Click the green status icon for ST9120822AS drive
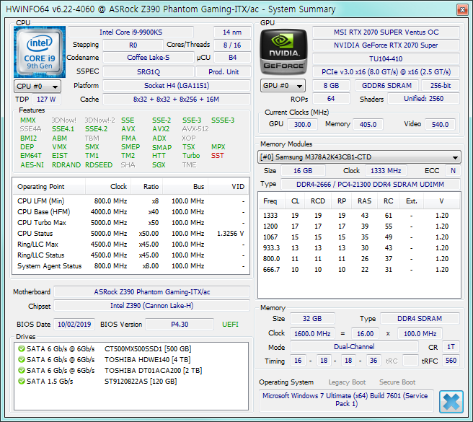The height and width of the screenshot is (422, 473). pyautogui.click(x=22, y=382)
